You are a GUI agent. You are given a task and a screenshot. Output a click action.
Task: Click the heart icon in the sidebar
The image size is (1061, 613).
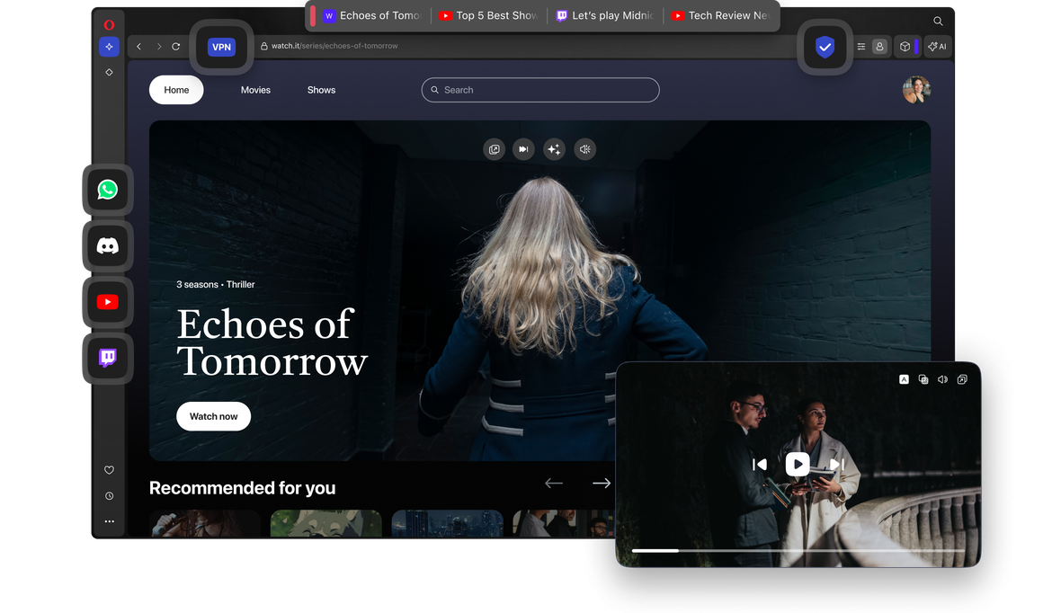click(x=108, y=469)
